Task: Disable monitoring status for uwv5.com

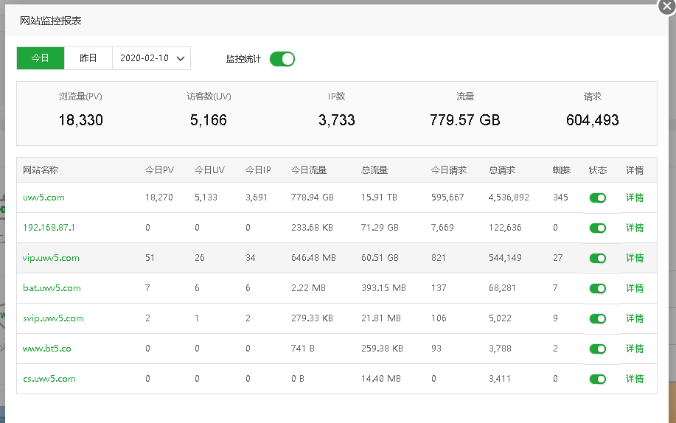Action: point(597,198)
